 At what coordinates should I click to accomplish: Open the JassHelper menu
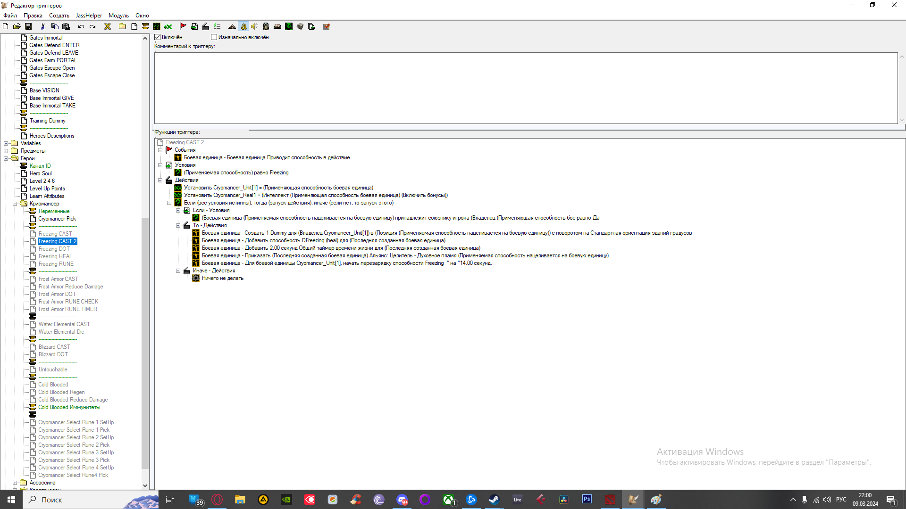click(x=89, y=16)
